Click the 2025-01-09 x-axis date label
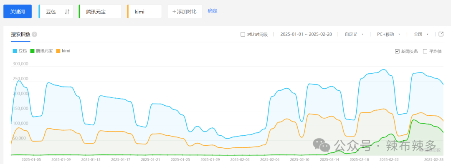 tap(61, 159)
